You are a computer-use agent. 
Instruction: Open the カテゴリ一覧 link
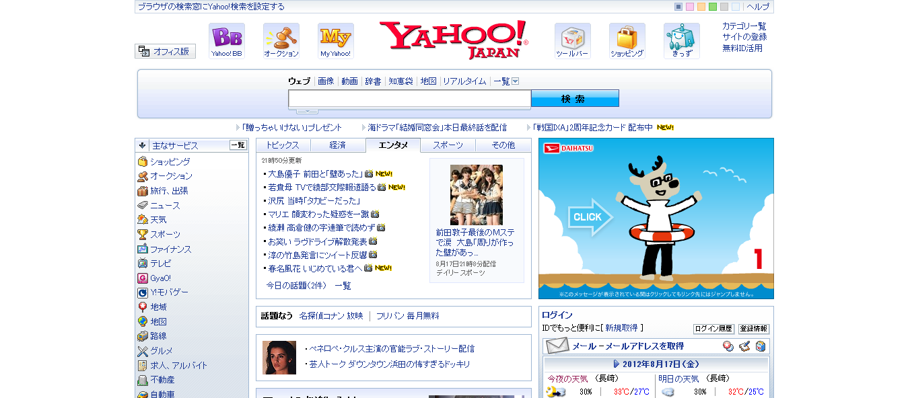[744, 26]
